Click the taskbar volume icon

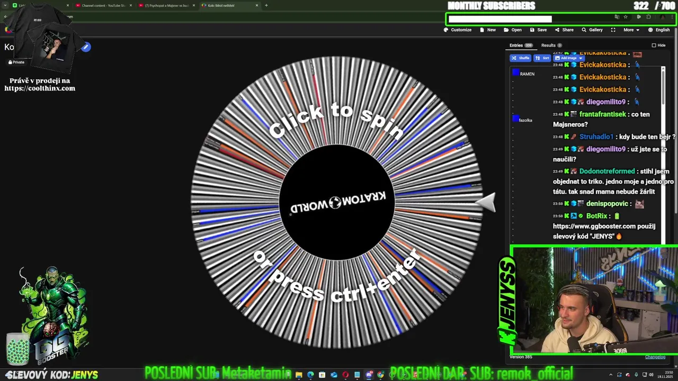(x=651, y=375)
